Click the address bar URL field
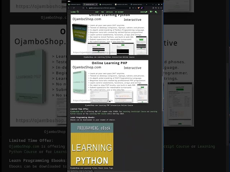 (x=108, y=8)
